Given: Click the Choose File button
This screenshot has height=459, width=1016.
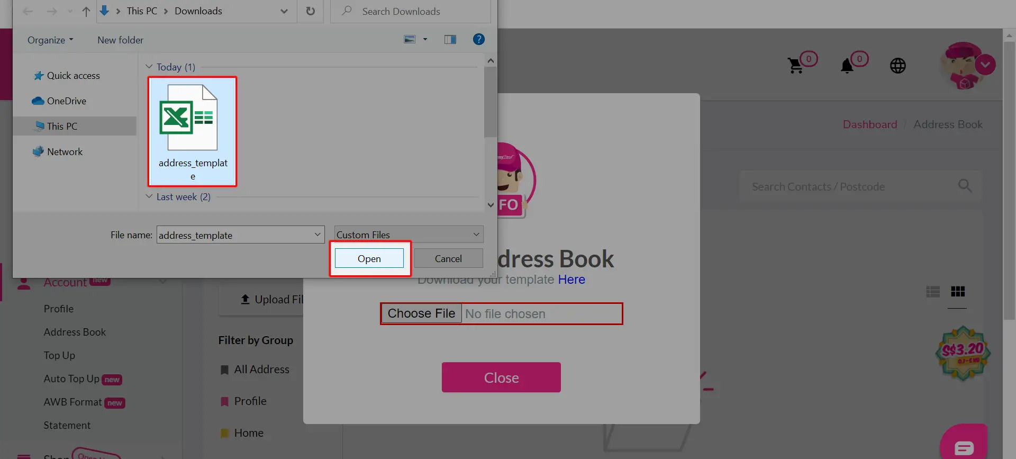Looking at the screenshot, I should point(421,313).
